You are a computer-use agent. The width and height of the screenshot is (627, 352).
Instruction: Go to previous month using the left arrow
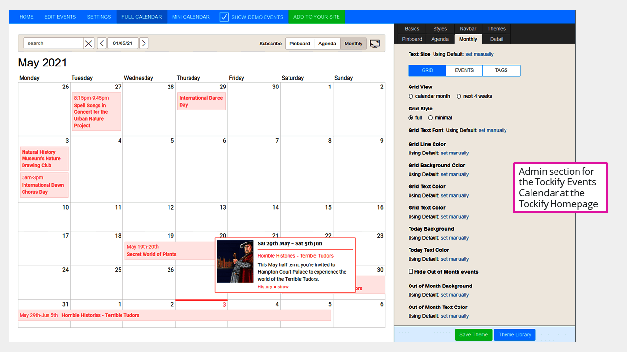101,43
